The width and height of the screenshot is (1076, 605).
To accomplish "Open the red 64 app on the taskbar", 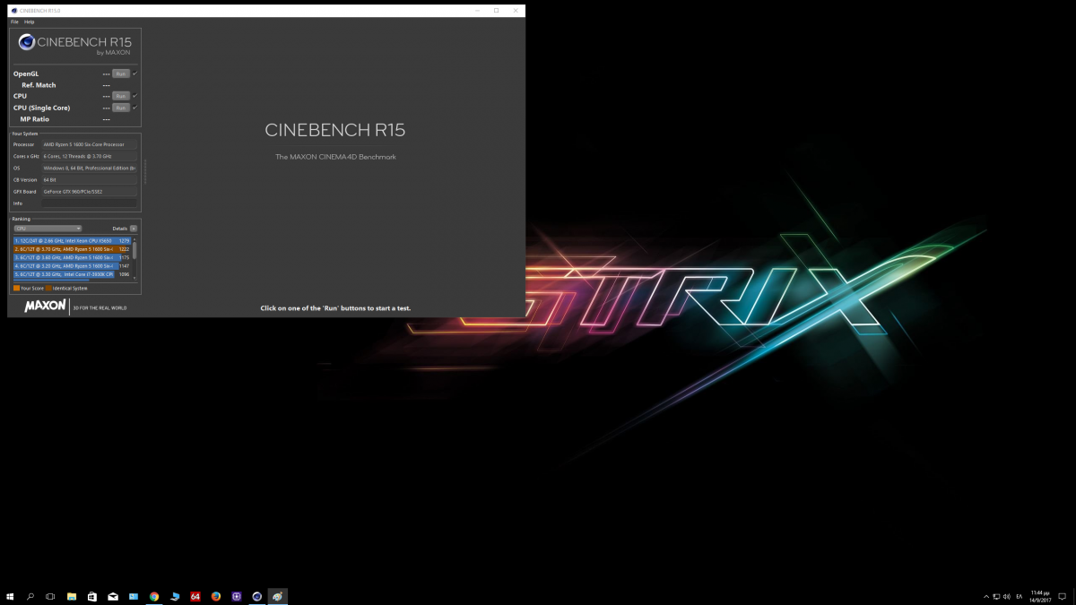I will 195,596.
